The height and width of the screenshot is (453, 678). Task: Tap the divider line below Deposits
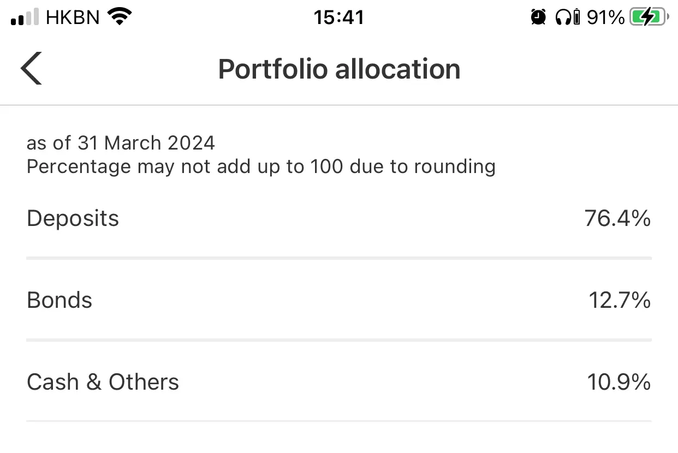point(339,258)
